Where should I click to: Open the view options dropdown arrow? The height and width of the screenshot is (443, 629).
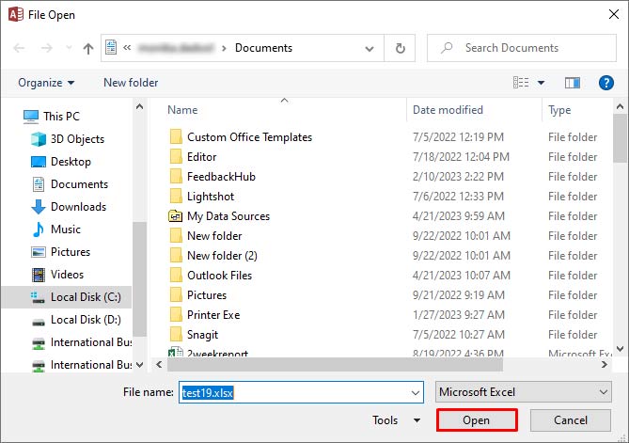pyautogui.click(x=542, y=83)
